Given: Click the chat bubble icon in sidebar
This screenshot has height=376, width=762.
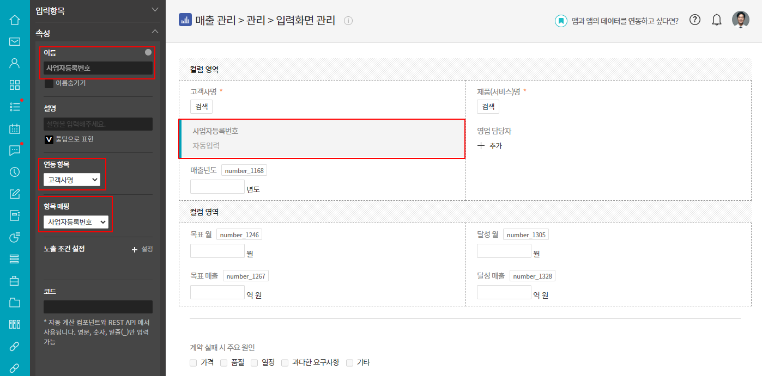Looking at the screenshot, I should click(x=15, y=150).
